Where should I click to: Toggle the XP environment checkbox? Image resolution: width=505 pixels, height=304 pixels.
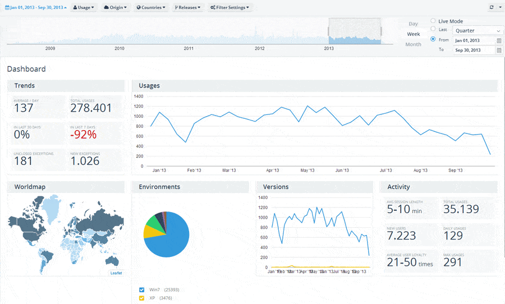coord(141,298)
